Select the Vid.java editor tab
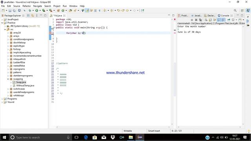 (58, 16)
